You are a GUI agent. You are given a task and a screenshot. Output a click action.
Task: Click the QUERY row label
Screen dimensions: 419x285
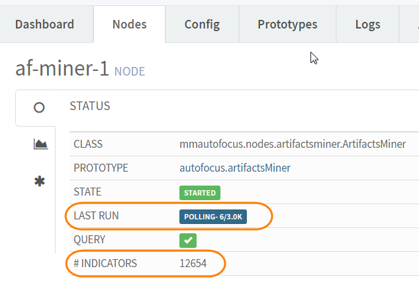pos(89,239)
